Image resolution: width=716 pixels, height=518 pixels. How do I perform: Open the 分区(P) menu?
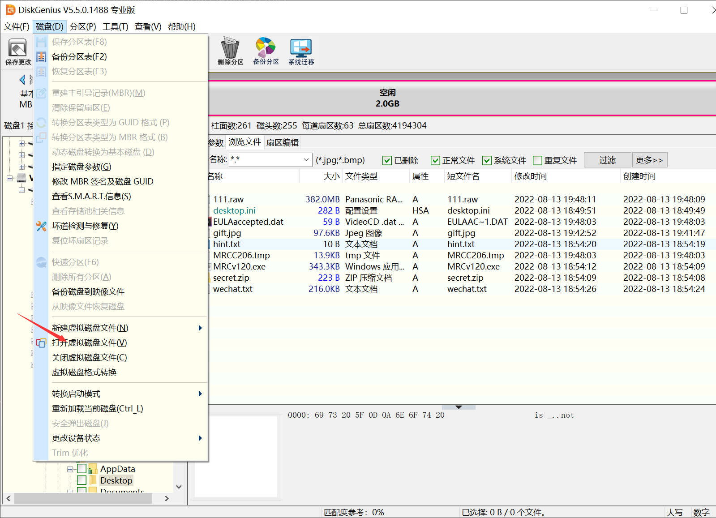[83, 26]
